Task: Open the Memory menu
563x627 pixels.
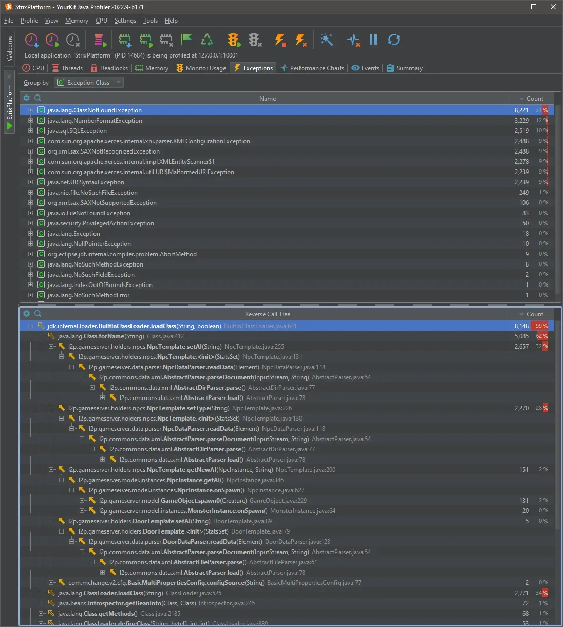Action: tap(77, 21)
